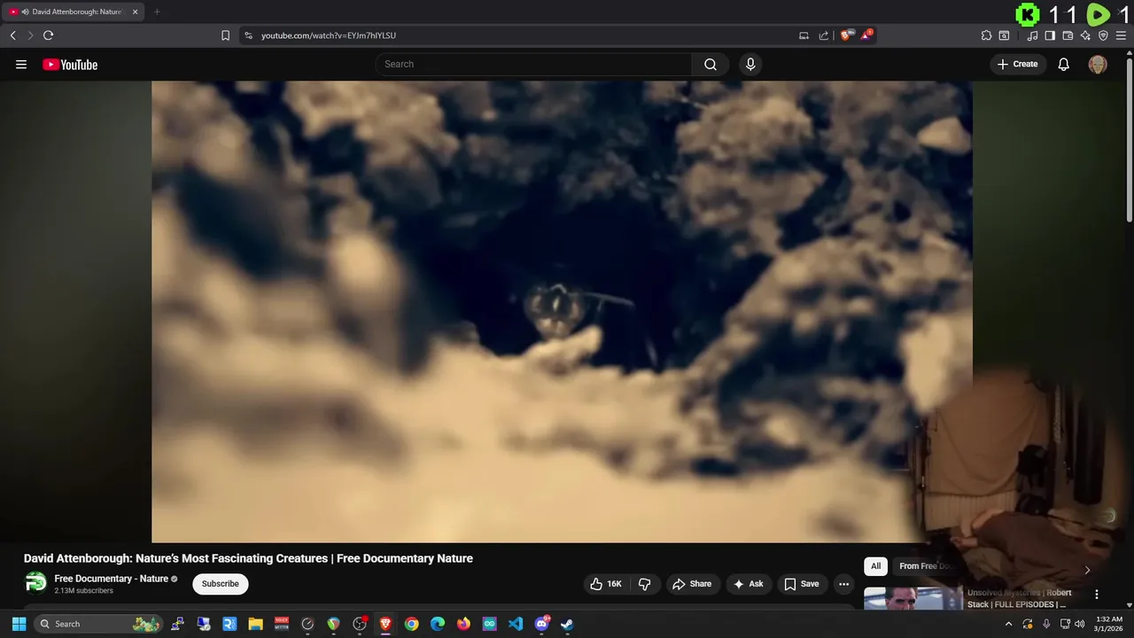Select the All filter chip
Viewport: 1134px width, 638px height.
875,566
